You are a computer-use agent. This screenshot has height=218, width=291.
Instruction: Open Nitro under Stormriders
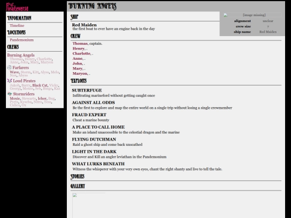click(38, 102)
